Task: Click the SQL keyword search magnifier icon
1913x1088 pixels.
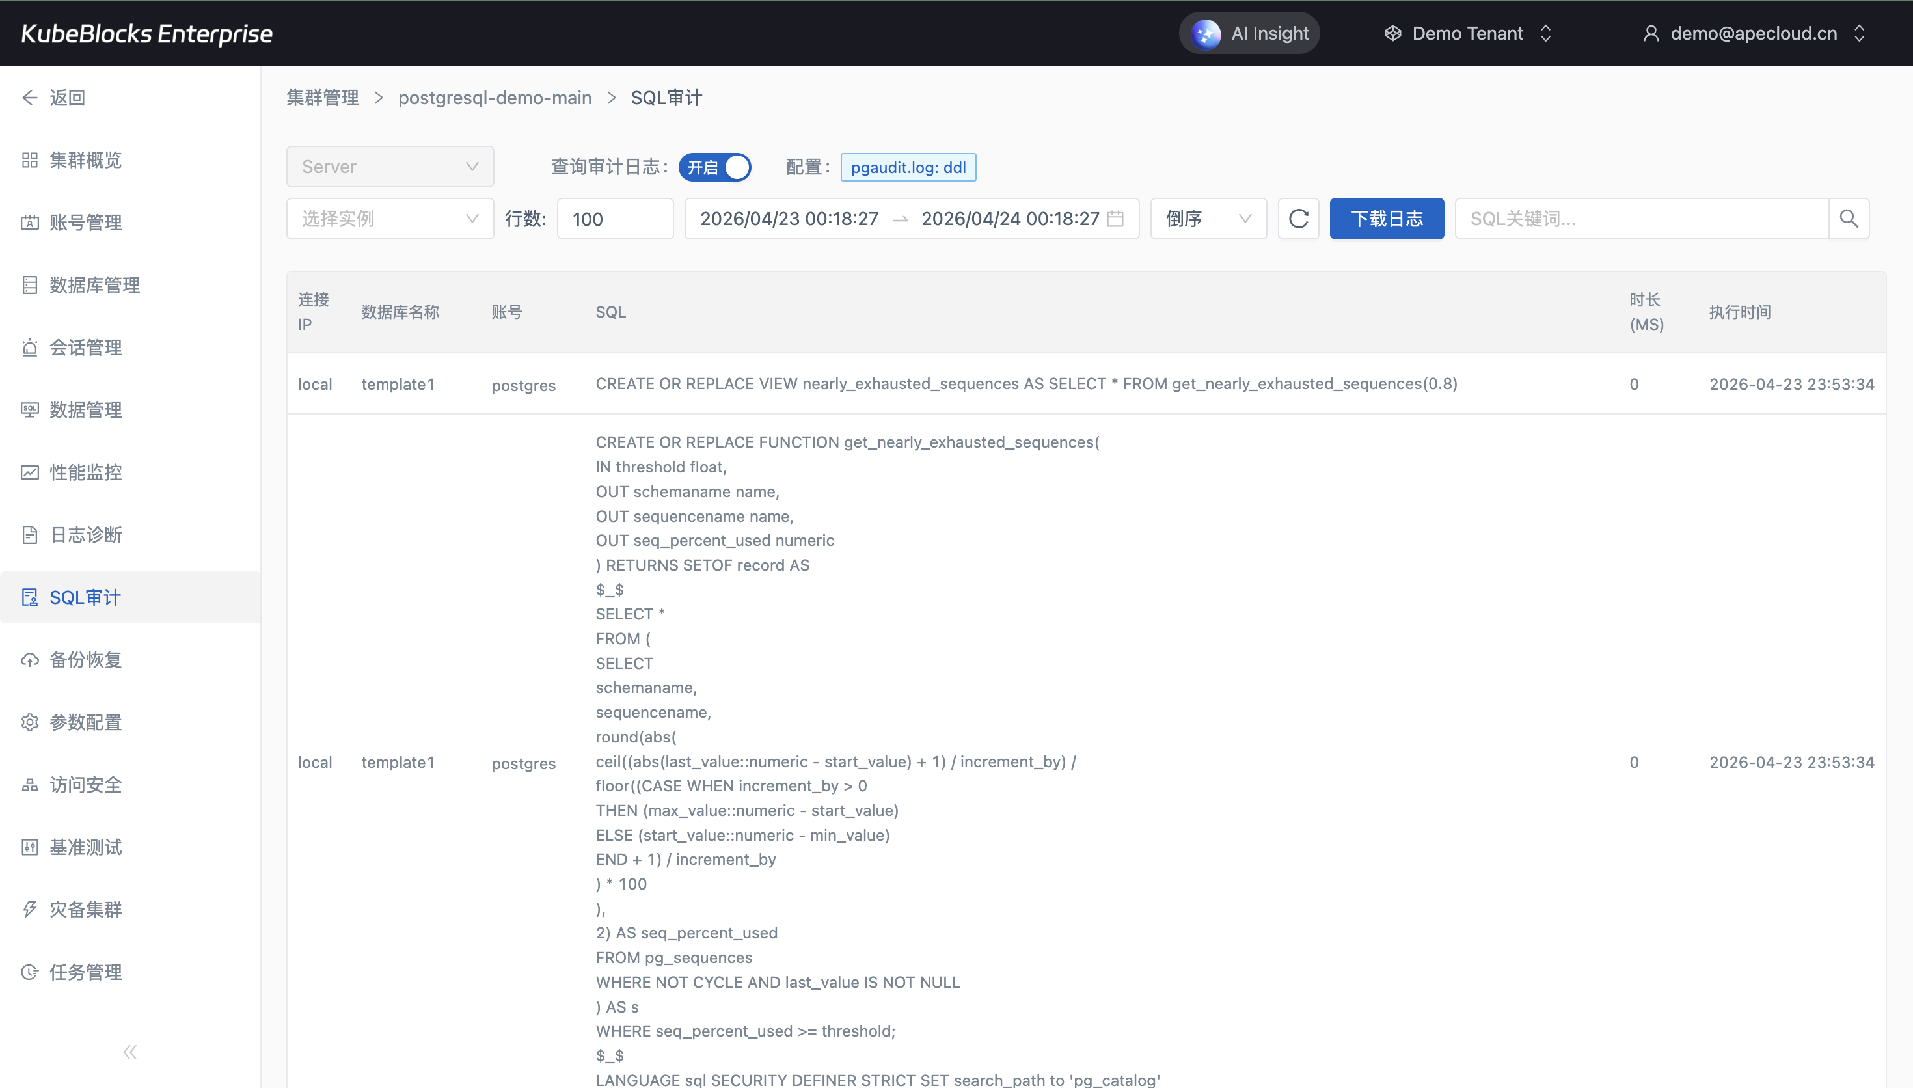Action: [1849, 219]
